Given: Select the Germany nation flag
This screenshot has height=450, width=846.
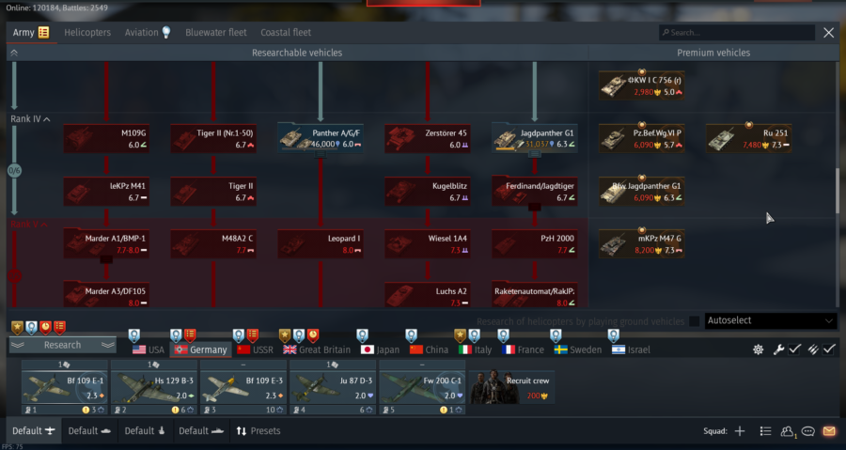Looking at the screenshot, I should click(199, 349).
